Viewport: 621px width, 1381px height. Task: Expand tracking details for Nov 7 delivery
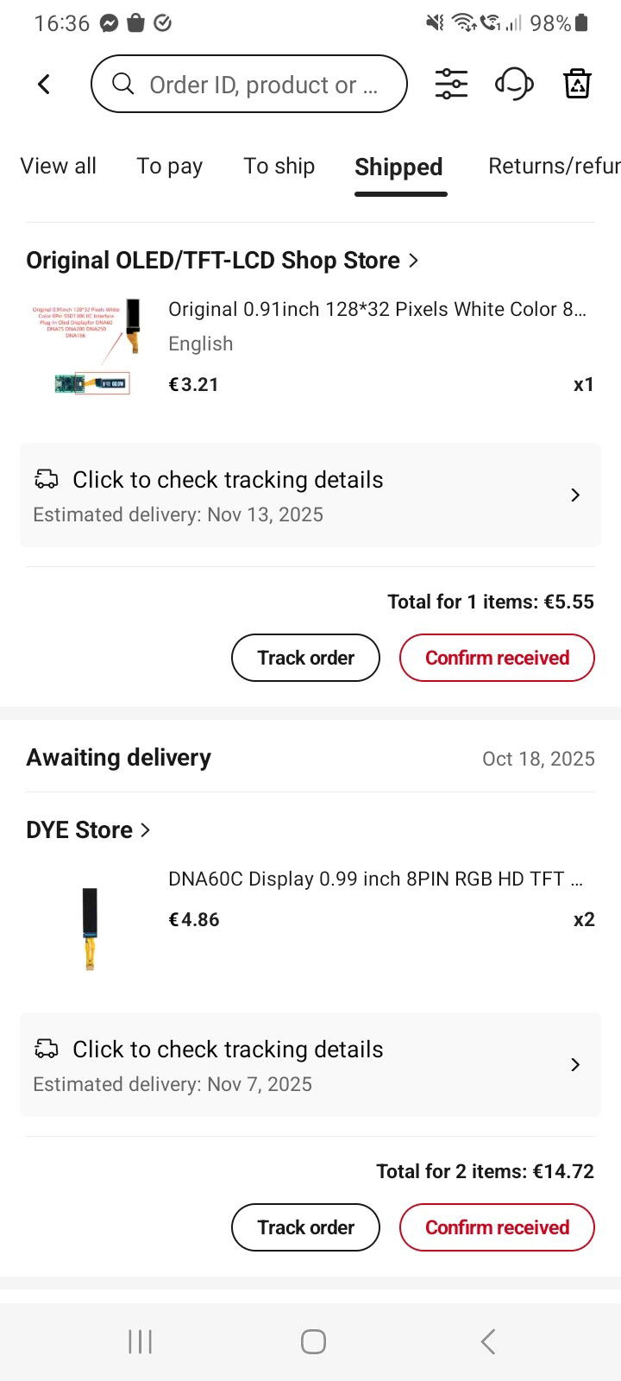click(x=310, y=1065)
